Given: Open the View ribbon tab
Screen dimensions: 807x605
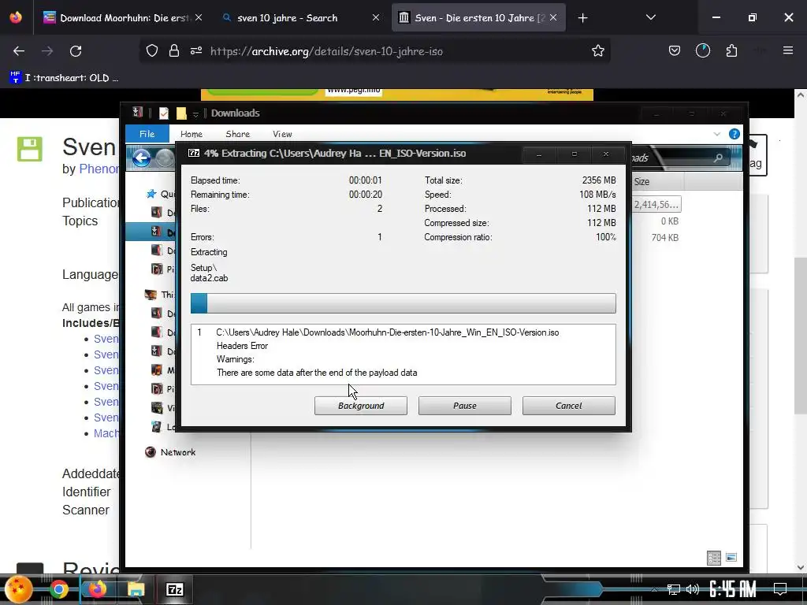Looking at the screenshot, I should [x=282, y=134].
